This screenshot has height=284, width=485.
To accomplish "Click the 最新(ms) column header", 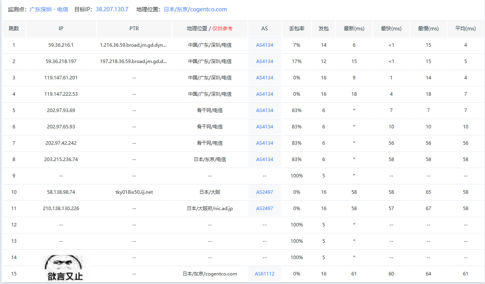I will click(354, 29).
